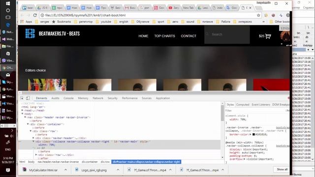Open the Event Listeners tab
Image resolution: width=315 pixels, height=177 pixels.
click(261, 105)
